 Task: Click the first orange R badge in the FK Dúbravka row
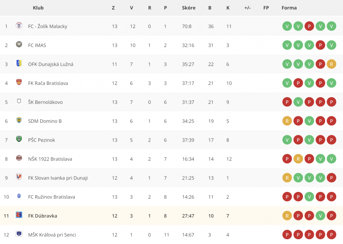tap(287, 216)
